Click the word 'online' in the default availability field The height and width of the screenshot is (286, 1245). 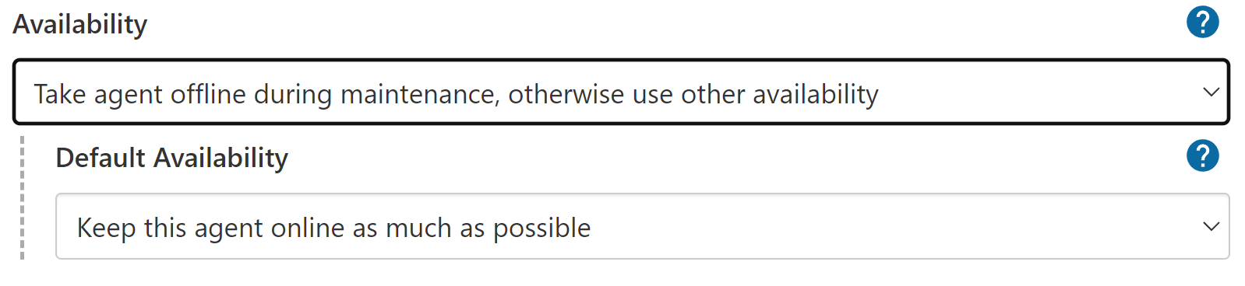[299, 228]
